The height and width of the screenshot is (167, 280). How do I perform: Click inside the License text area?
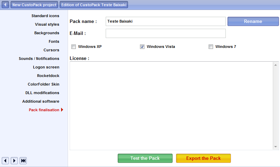click(x=172, y=106)
